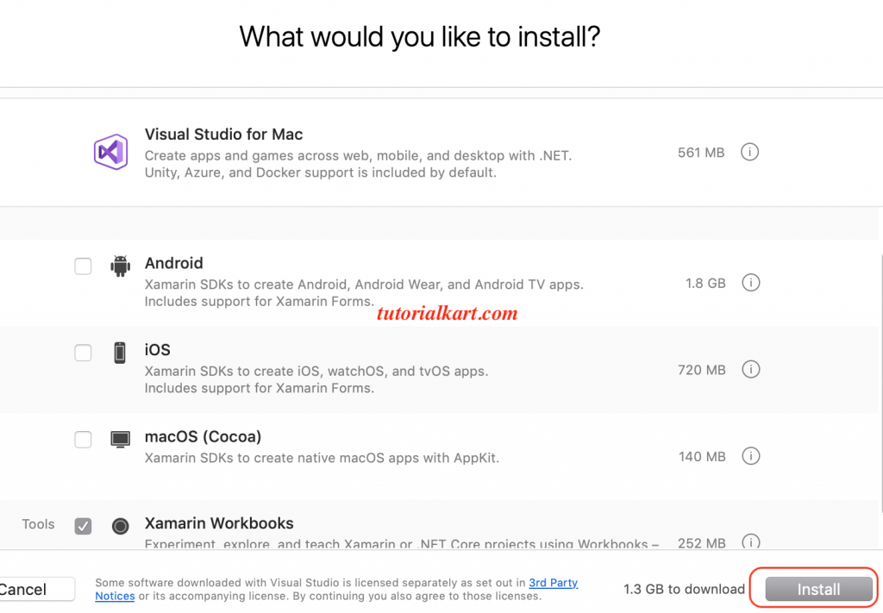The width and height of the screenshot is (883, 613).
Task: Click the Cancel button
Action: (x=34, y=590)
